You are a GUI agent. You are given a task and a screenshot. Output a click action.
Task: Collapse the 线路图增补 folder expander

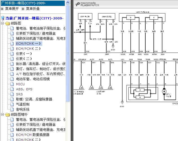click(x=2, y=115)
